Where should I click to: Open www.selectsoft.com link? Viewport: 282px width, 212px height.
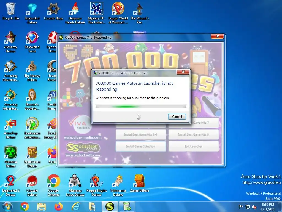tap(83, 155)
